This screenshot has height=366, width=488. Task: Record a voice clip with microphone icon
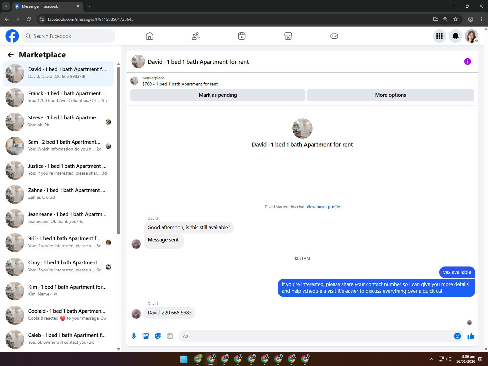coord(134,336)
